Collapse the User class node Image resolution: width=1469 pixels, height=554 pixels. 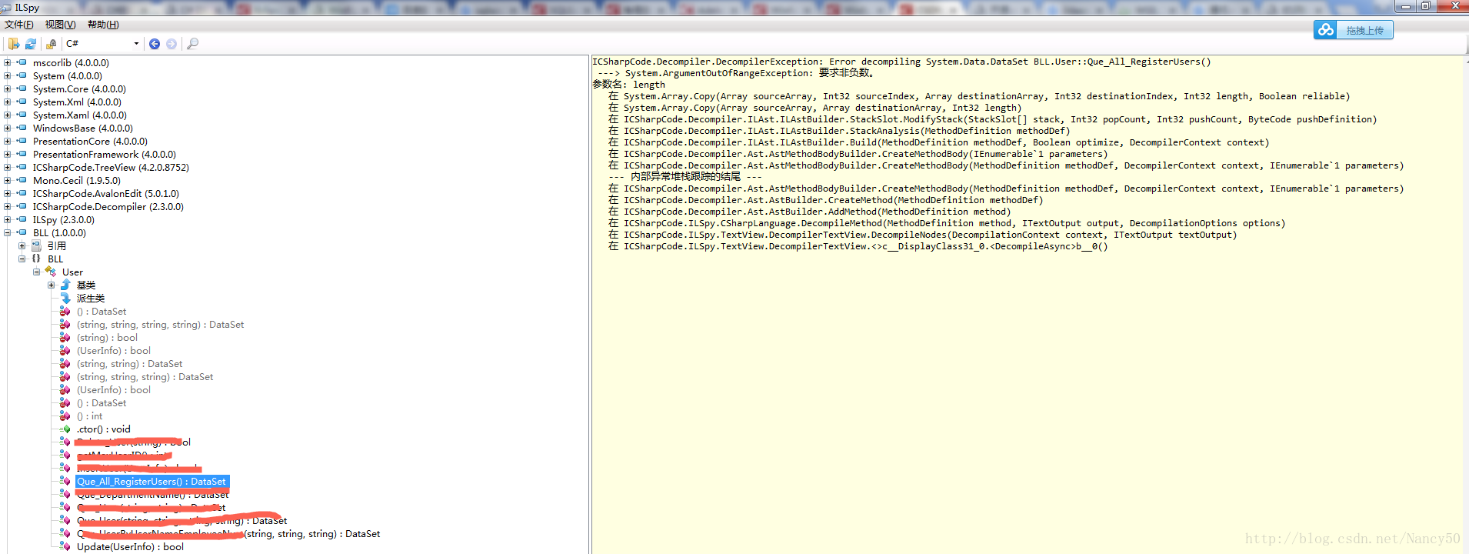click(36, 272)
